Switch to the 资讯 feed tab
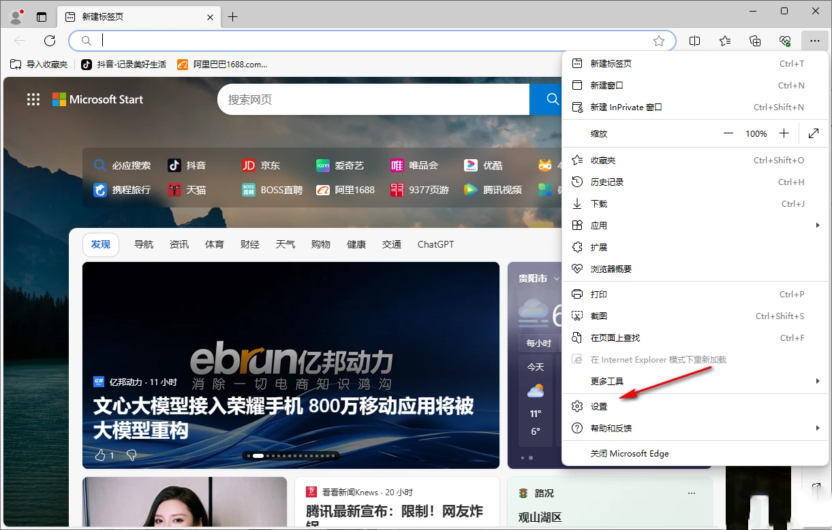Screen dimensions: 832x530 pos(179,244)
